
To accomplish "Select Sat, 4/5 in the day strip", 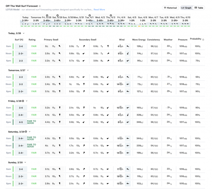I will pyautogui.click(x=132, y=21).
